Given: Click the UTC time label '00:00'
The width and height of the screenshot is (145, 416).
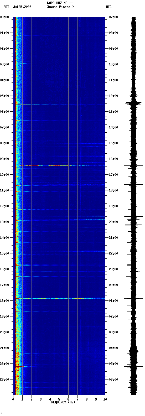Looking at the screenshot, I should pyautogui.click(x=113, y=285).
